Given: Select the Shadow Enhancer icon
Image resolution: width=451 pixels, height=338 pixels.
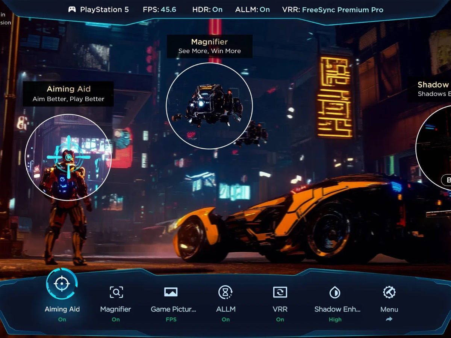Looking at the screenshot, I should pyautogui.click(x=334, y=292).
